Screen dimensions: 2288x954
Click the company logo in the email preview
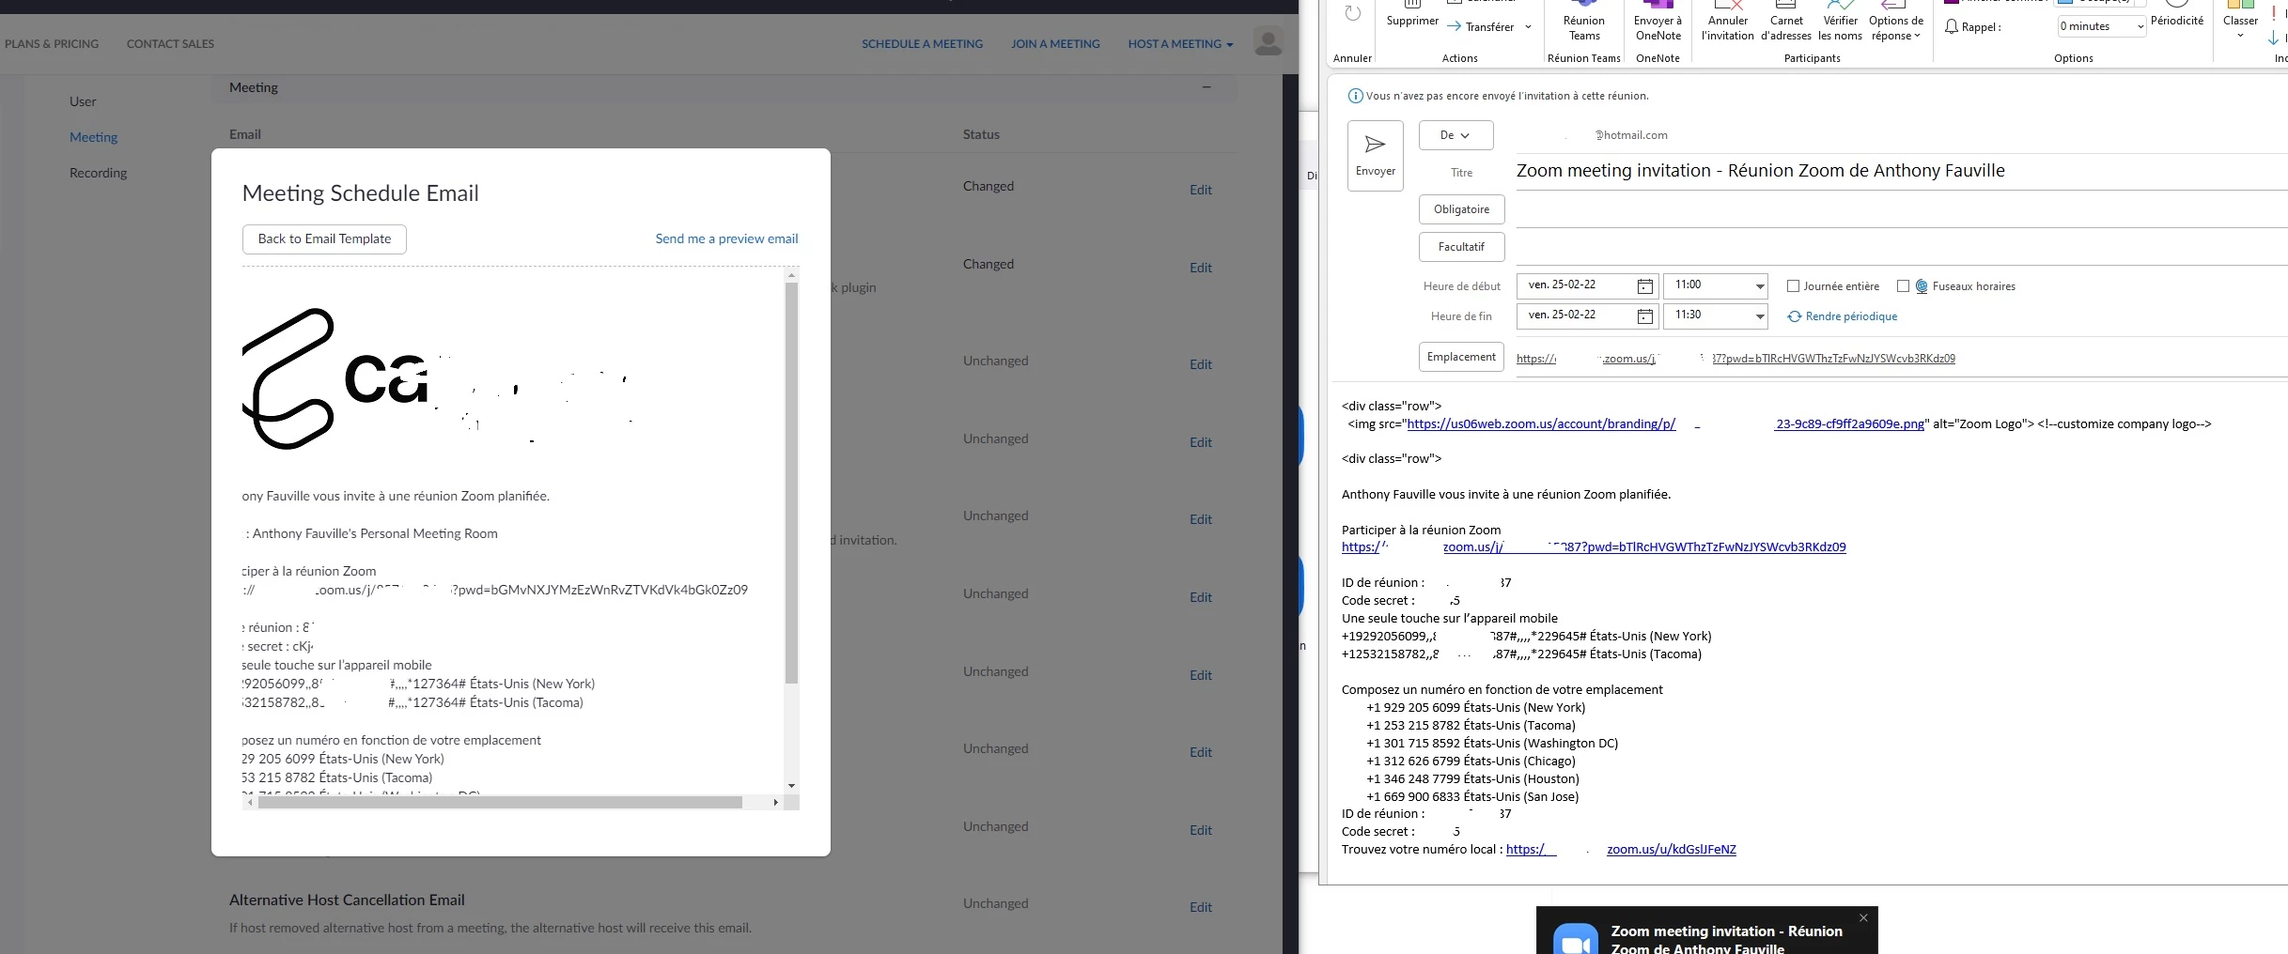(437, 379)
